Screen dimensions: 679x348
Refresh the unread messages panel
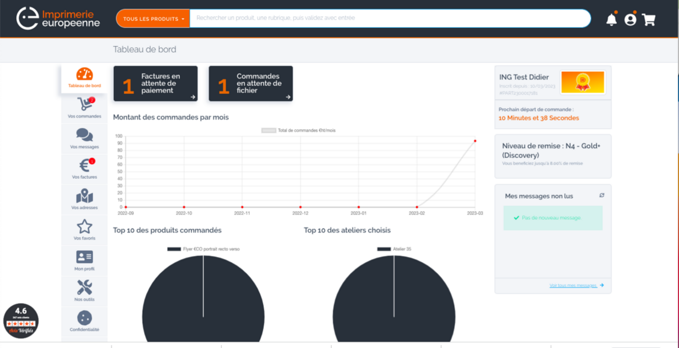click(602, 195)
